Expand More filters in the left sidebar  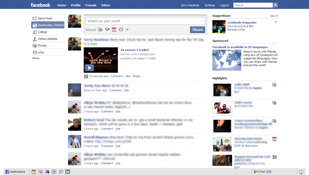[36, 58]
